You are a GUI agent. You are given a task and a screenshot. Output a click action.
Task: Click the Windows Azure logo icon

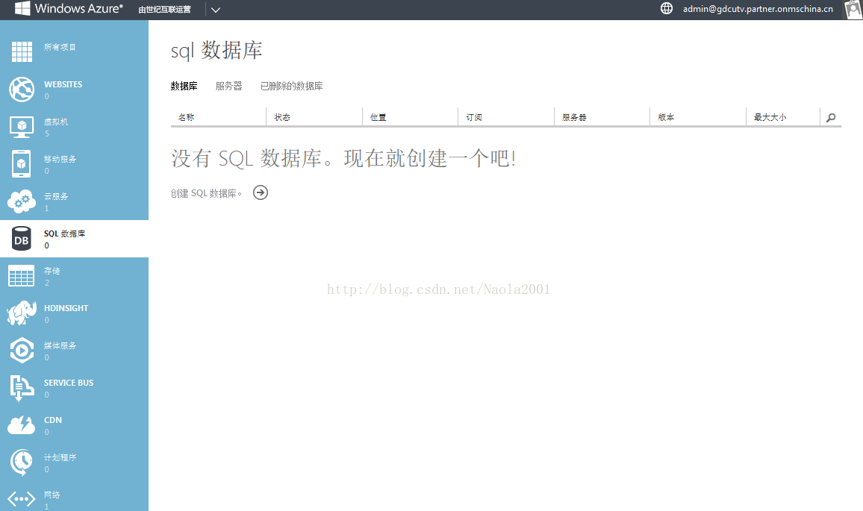[x=22, y=8]
